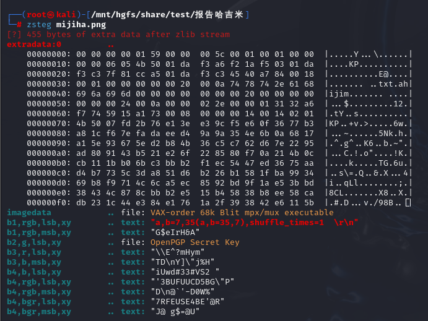
Task: Click the kali hostname in prompt
Action: point(66,14)
